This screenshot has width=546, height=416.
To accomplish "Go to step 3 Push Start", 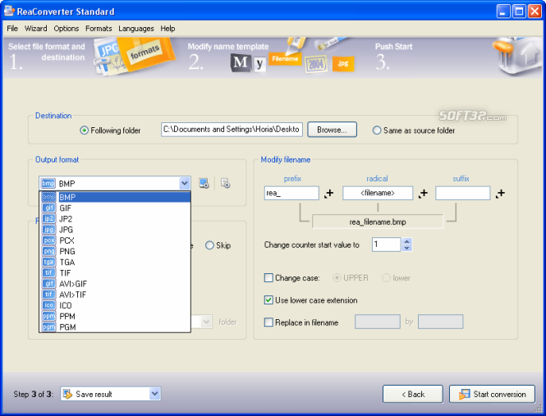I will 393,57.
